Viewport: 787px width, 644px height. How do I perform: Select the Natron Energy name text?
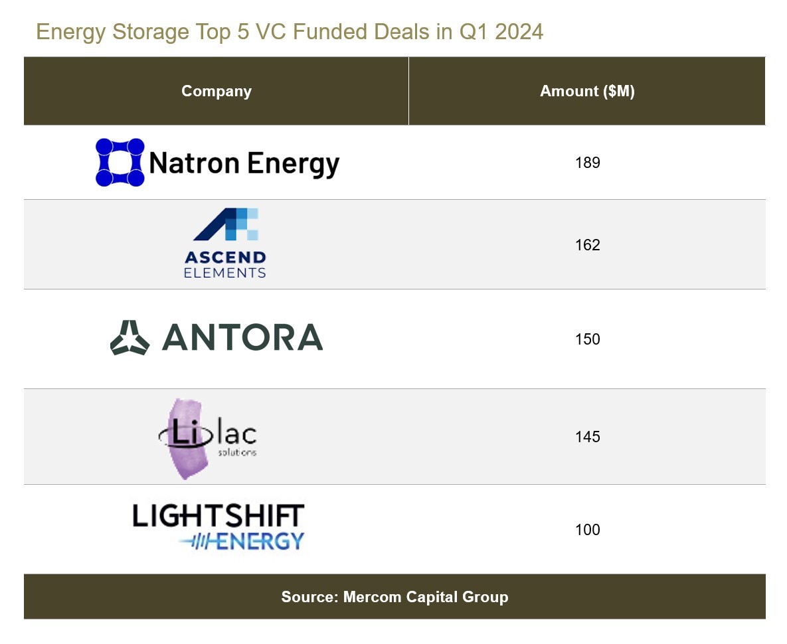244,163
